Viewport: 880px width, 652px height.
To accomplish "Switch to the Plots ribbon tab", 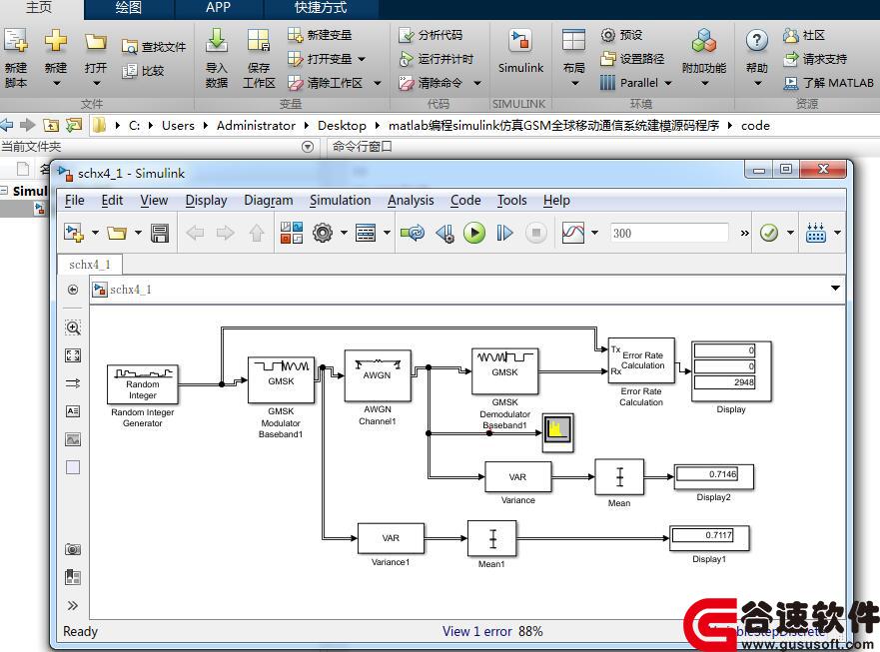I will [129, 8].
